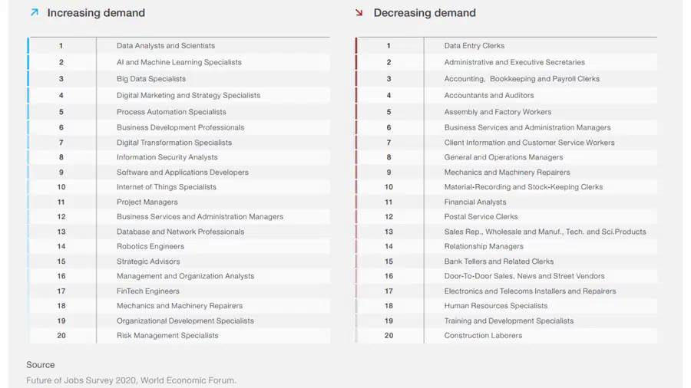Screen dimensions: 691x388
Task: Click the red decreasing demand arrow icon
Action: [359, 13]
